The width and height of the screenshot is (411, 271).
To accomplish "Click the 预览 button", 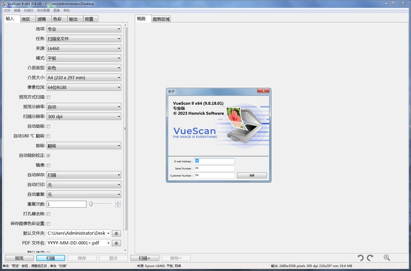I will [x=19, y=258].
